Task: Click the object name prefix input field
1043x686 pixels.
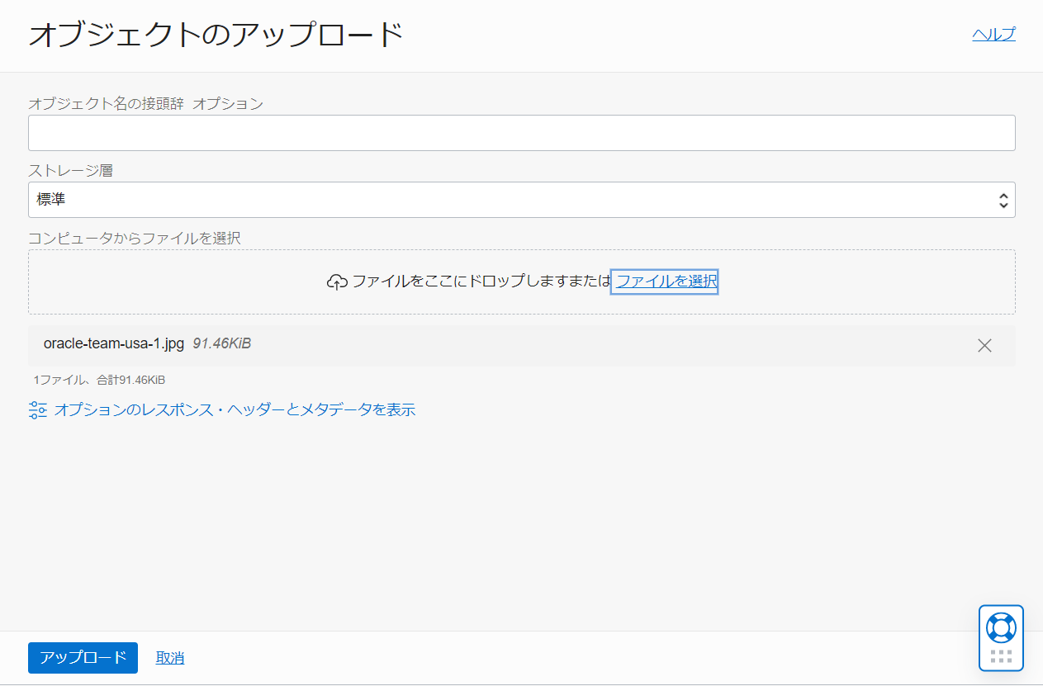Action: [521, 132]
